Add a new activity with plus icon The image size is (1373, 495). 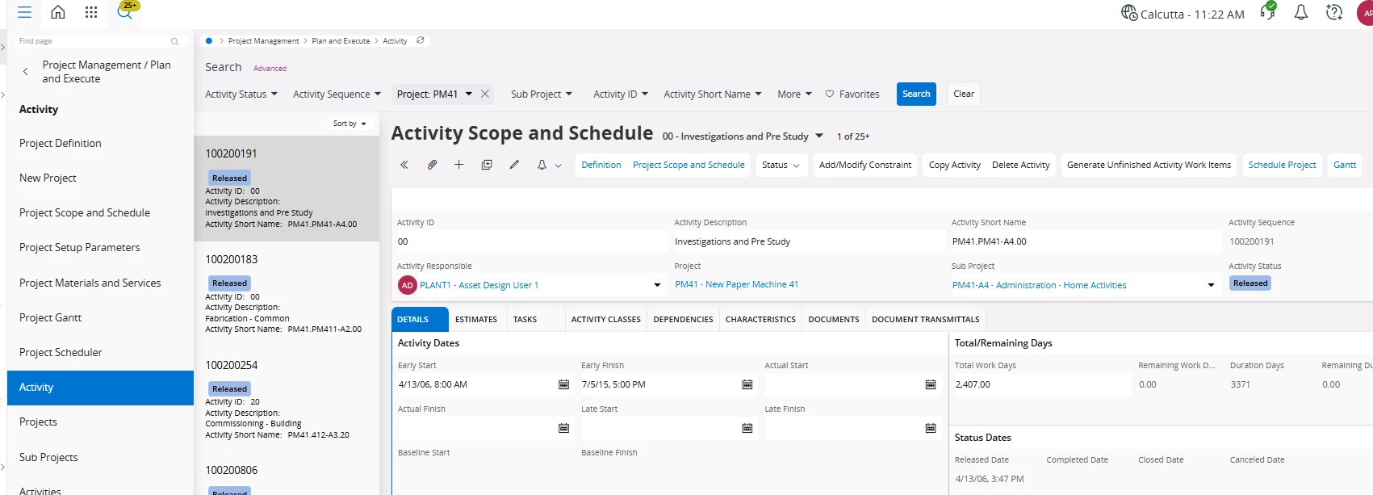[x=458, y=165]
